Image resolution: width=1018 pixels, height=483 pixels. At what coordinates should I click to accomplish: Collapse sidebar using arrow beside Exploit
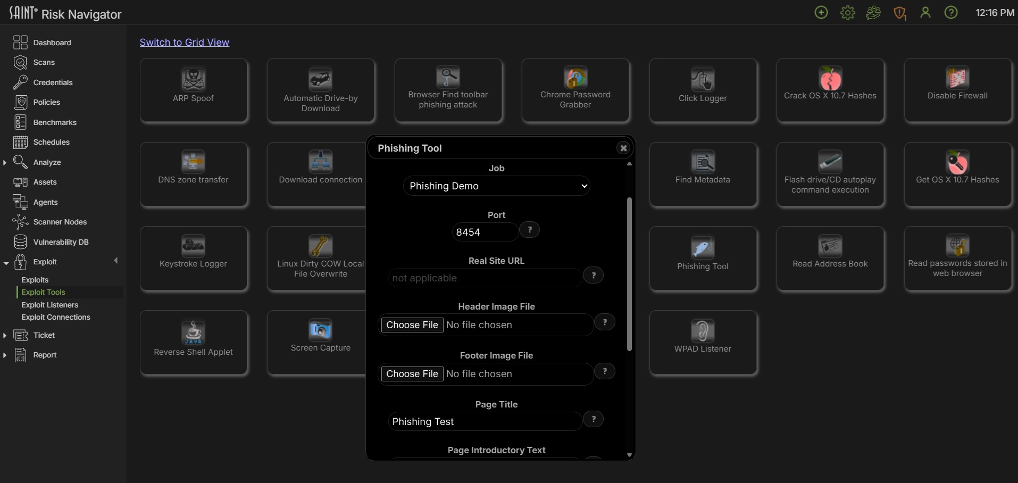click(x=116, y=261)
